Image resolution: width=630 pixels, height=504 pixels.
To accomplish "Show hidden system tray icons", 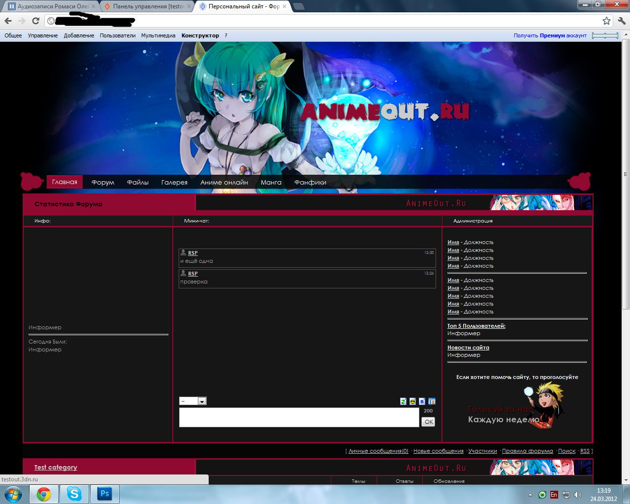I will click(530, 495).
